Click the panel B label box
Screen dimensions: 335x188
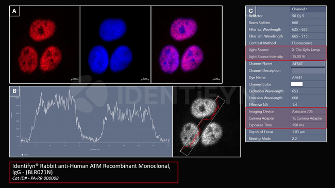point(14,91)
